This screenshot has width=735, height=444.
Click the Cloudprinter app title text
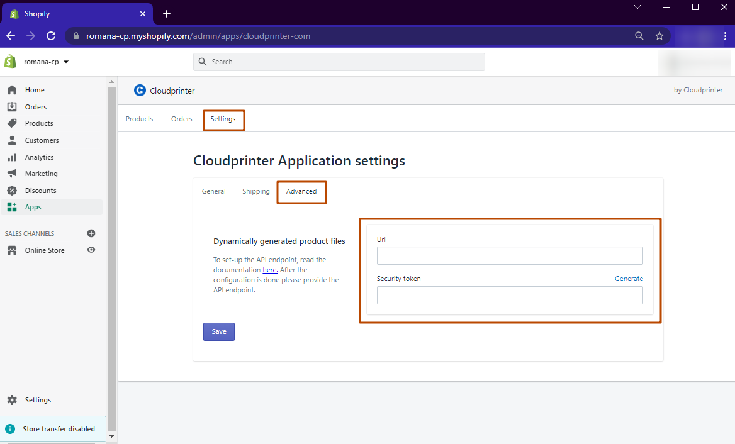click(172, 91)
